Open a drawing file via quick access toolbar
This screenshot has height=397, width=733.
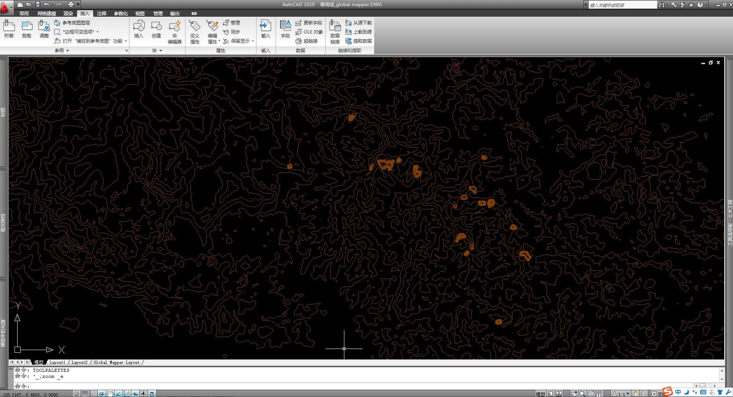pyautogui.click(x=29, y=4)
